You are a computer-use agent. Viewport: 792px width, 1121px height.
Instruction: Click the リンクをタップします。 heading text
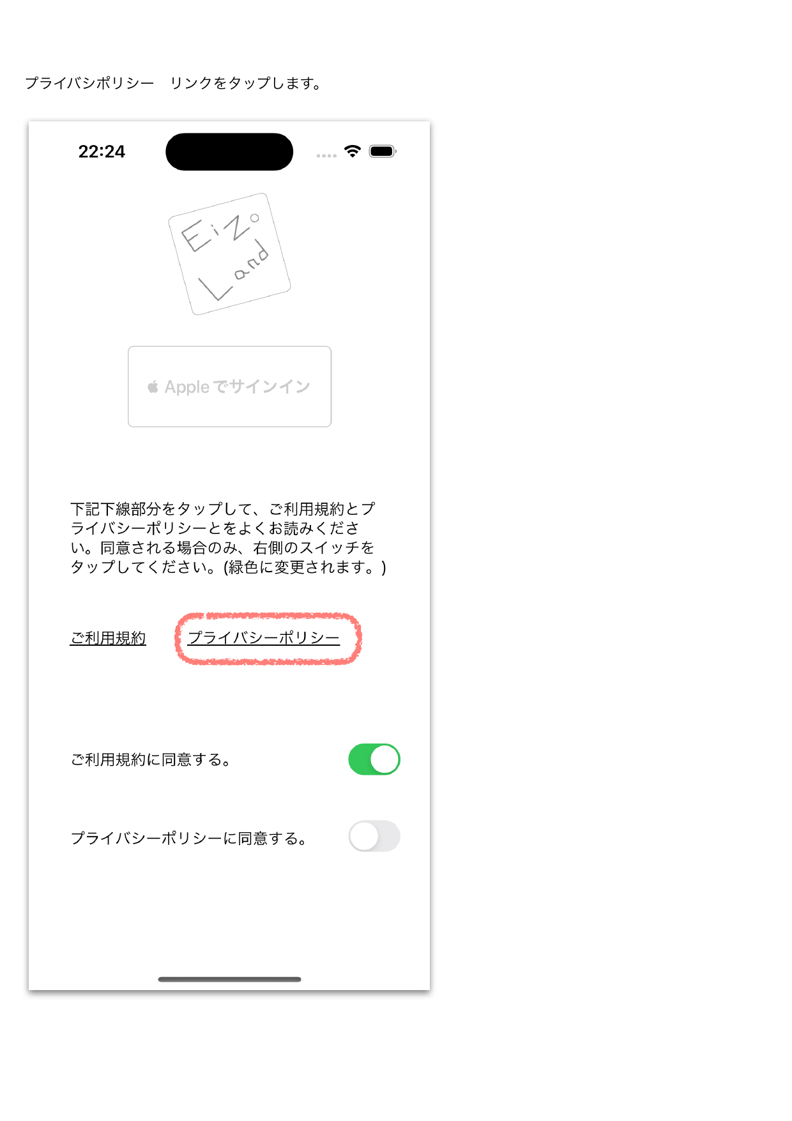point(246,83)
